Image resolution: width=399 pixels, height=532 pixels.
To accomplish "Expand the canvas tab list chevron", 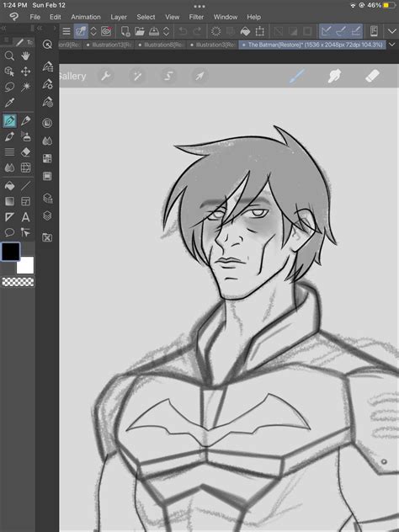I will click(x=392, y=45).
